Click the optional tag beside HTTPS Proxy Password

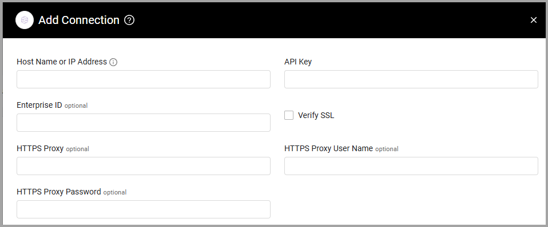pyautogui.click(x=115, y=192)
